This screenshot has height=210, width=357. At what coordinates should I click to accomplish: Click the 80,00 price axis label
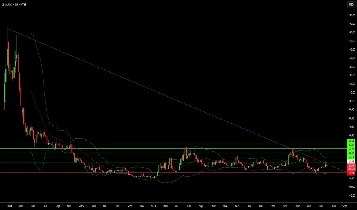coord(352,118)
